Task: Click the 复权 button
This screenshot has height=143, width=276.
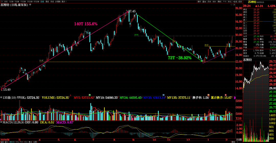Action: coord(199,2)
